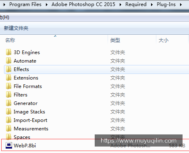Click the Import-Export folder name
Screen dimensions: 189x153
click(x=31, y=120)
